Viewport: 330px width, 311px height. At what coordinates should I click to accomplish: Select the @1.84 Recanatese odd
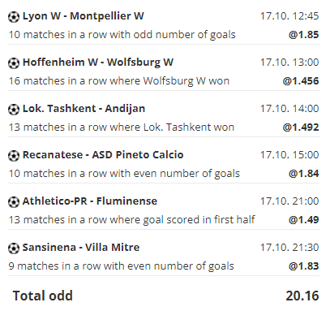(304, 174)
